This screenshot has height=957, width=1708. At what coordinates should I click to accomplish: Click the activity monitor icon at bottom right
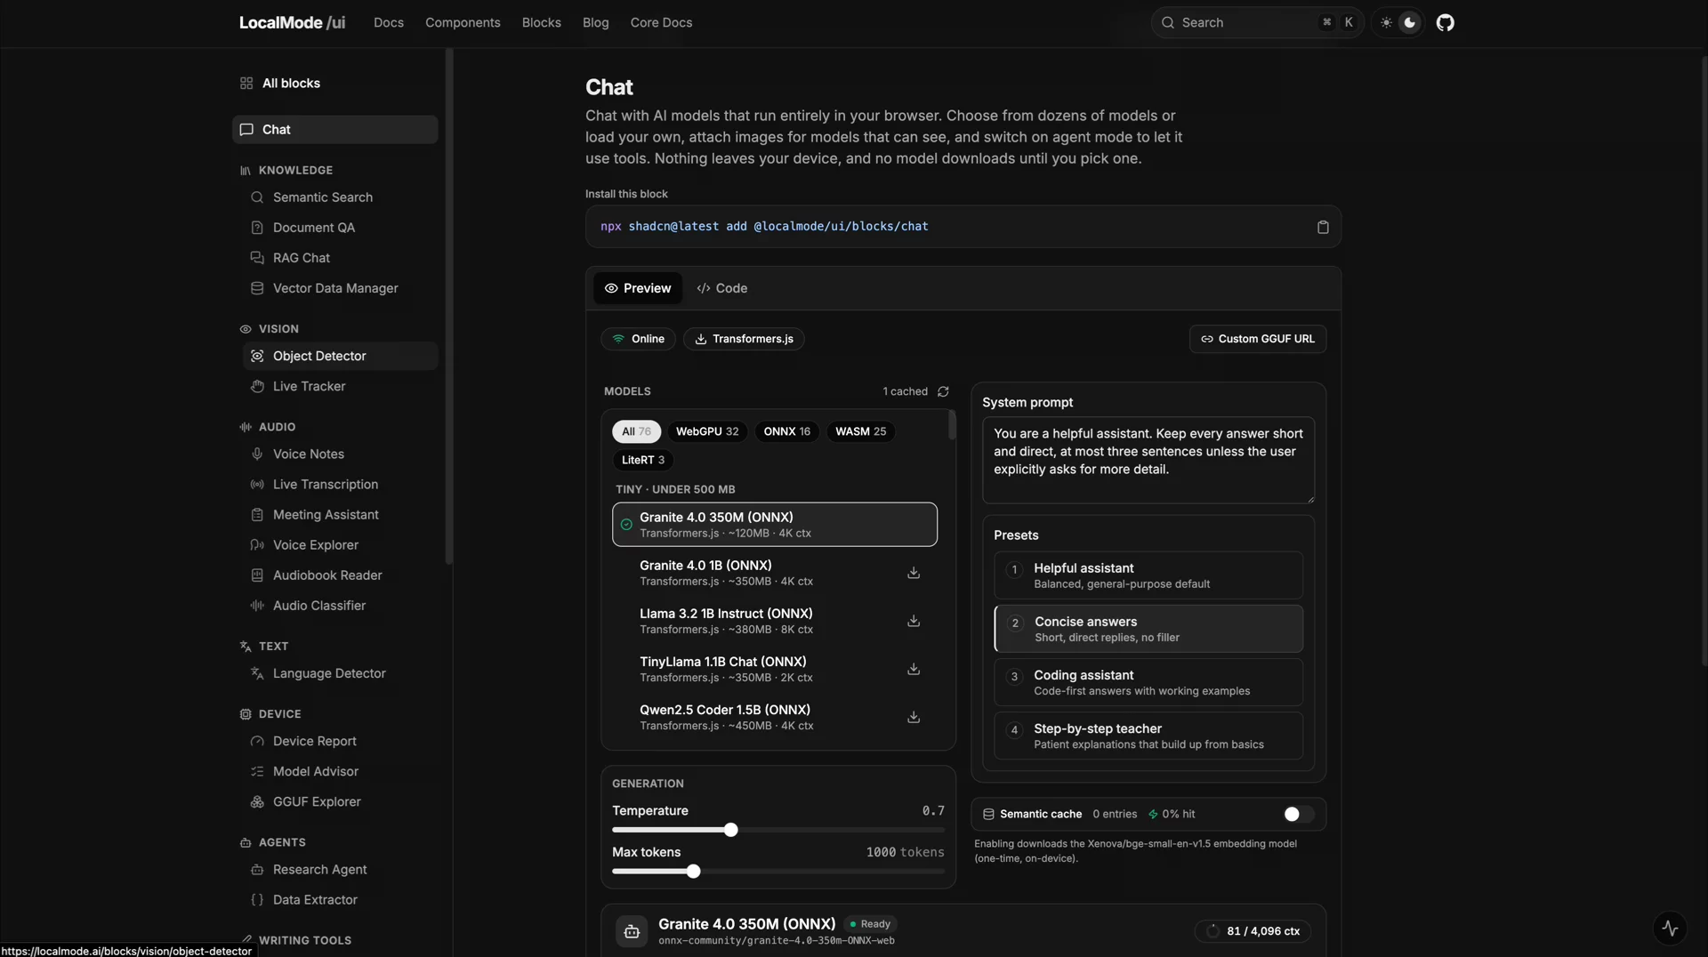tap(1670, 928)
